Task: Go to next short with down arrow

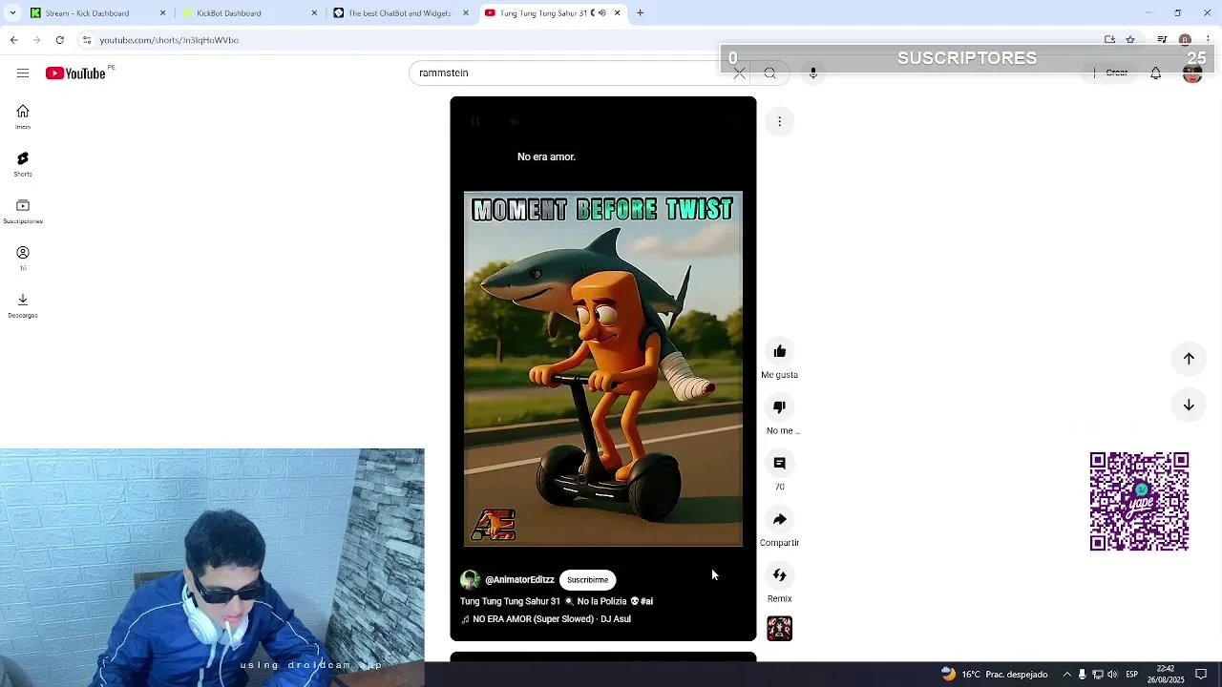Action: click(1189, 405)
